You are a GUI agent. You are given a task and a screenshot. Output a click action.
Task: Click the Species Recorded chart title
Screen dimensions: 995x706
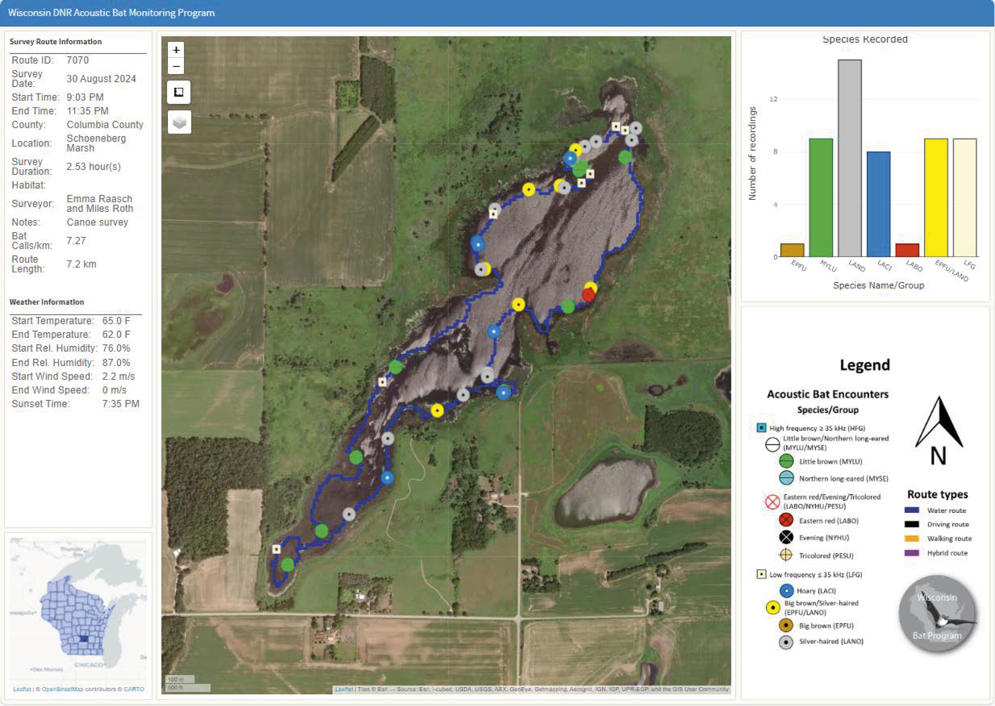[x=865, y=40]
